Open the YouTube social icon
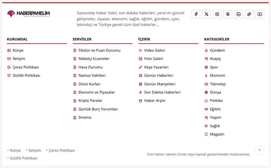This screenshot has width=271, height=168. 260,14
